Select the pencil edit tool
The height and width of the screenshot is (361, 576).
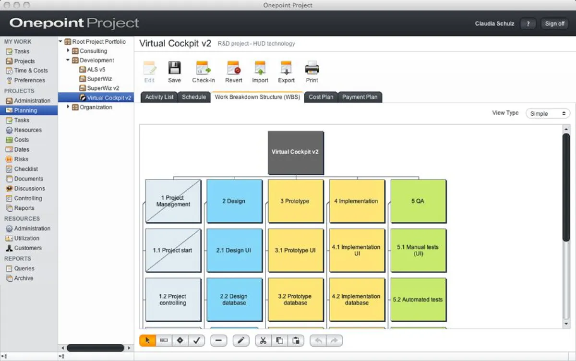(x=241, y=340)
